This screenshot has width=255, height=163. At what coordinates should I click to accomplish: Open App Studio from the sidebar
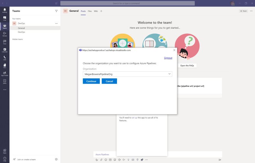click(4, 73)
